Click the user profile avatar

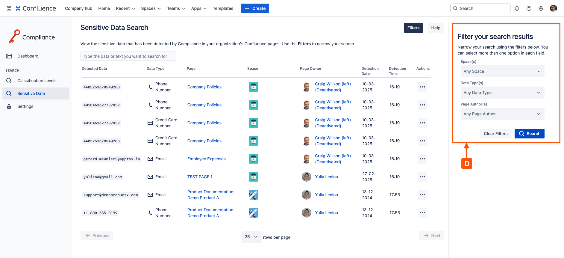[x=553, y=8]
